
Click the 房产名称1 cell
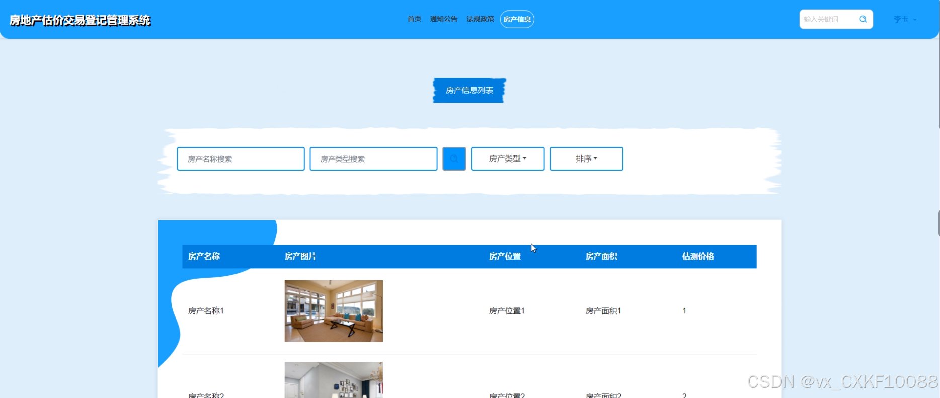[x=206, y=311]
